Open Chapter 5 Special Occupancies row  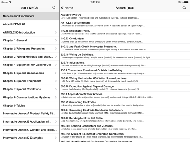pyautogui.click(x=30, y=73)
